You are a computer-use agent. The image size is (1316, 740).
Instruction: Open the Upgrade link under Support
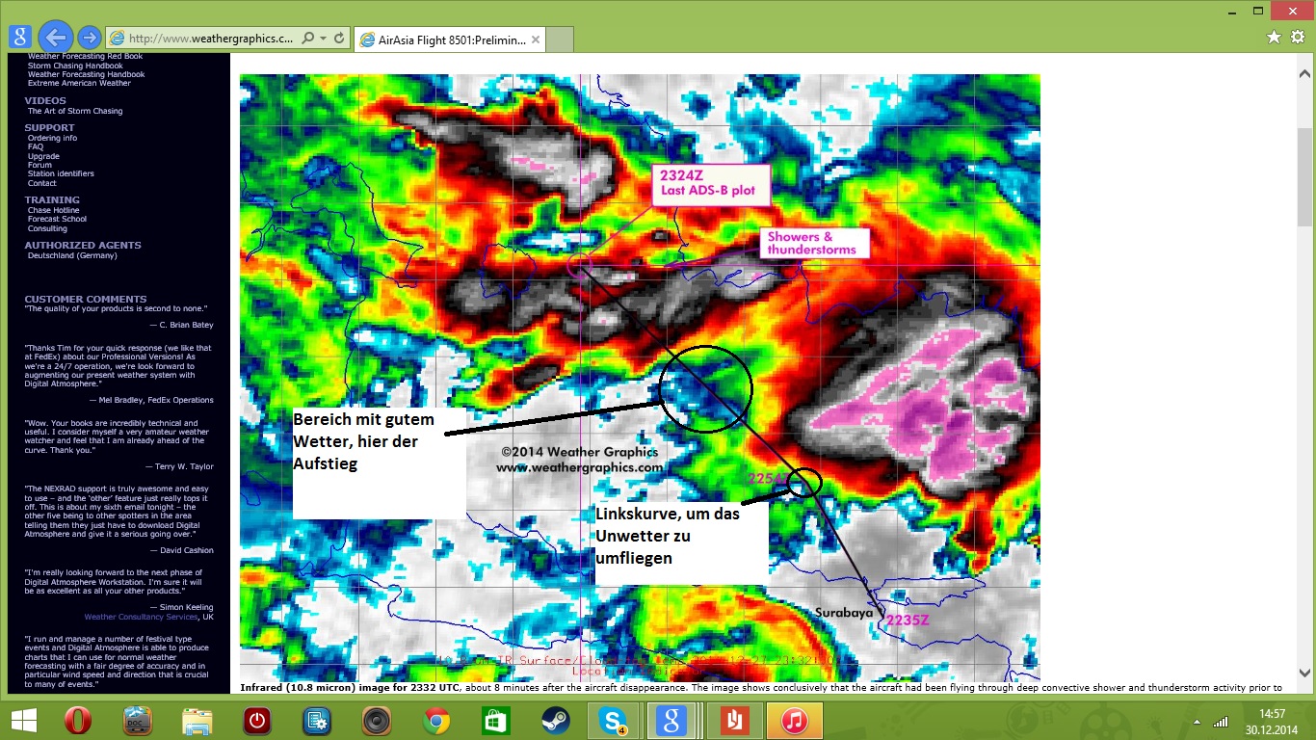[x=43, y=156]
